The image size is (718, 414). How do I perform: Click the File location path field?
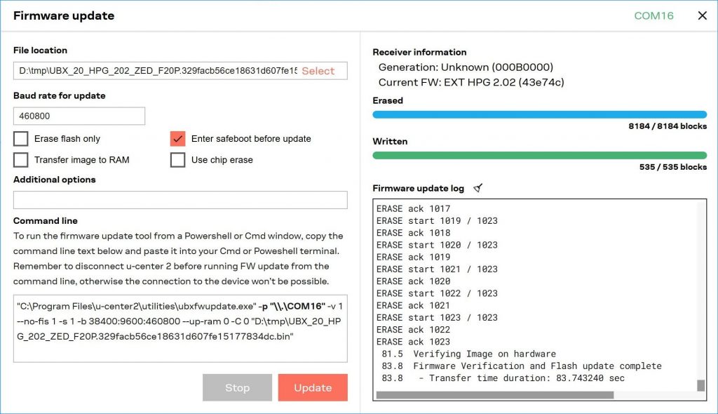tap(154, 71)
